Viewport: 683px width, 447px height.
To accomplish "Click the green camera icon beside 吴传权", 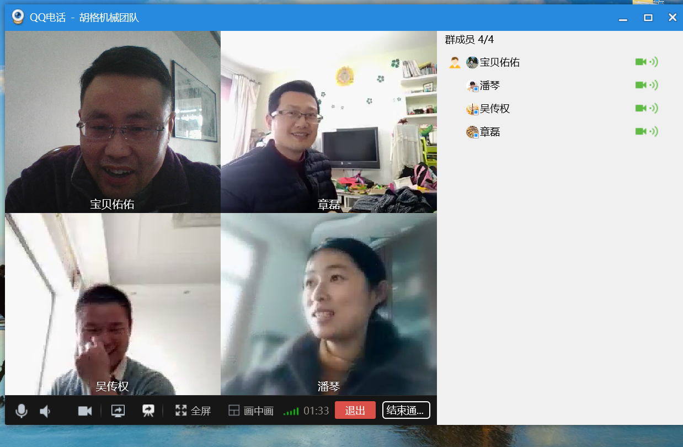I will tap(641, 108).
